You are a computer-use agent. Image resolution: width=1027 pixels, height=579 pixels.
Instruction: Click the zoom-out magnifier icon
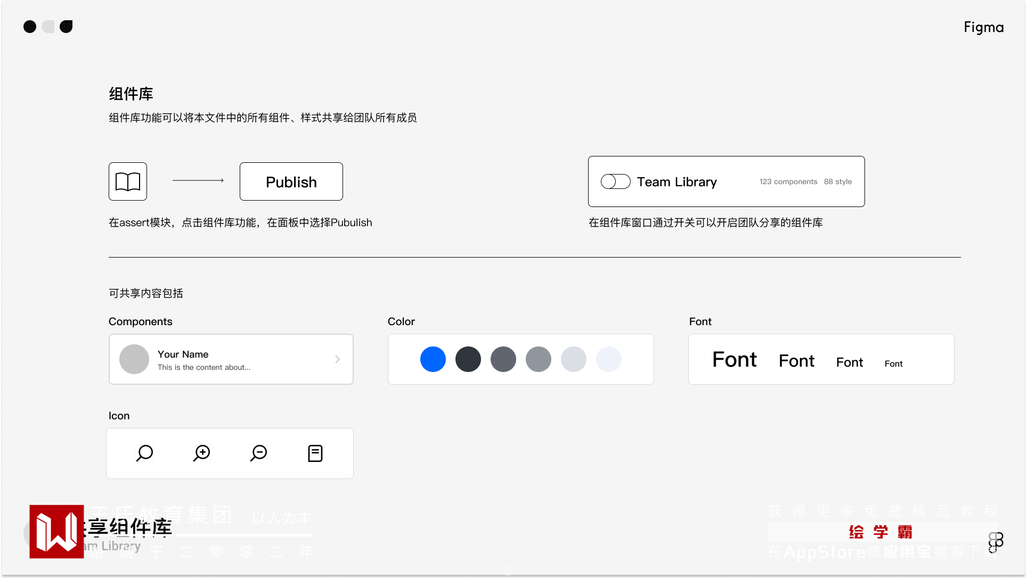point(259,453)
